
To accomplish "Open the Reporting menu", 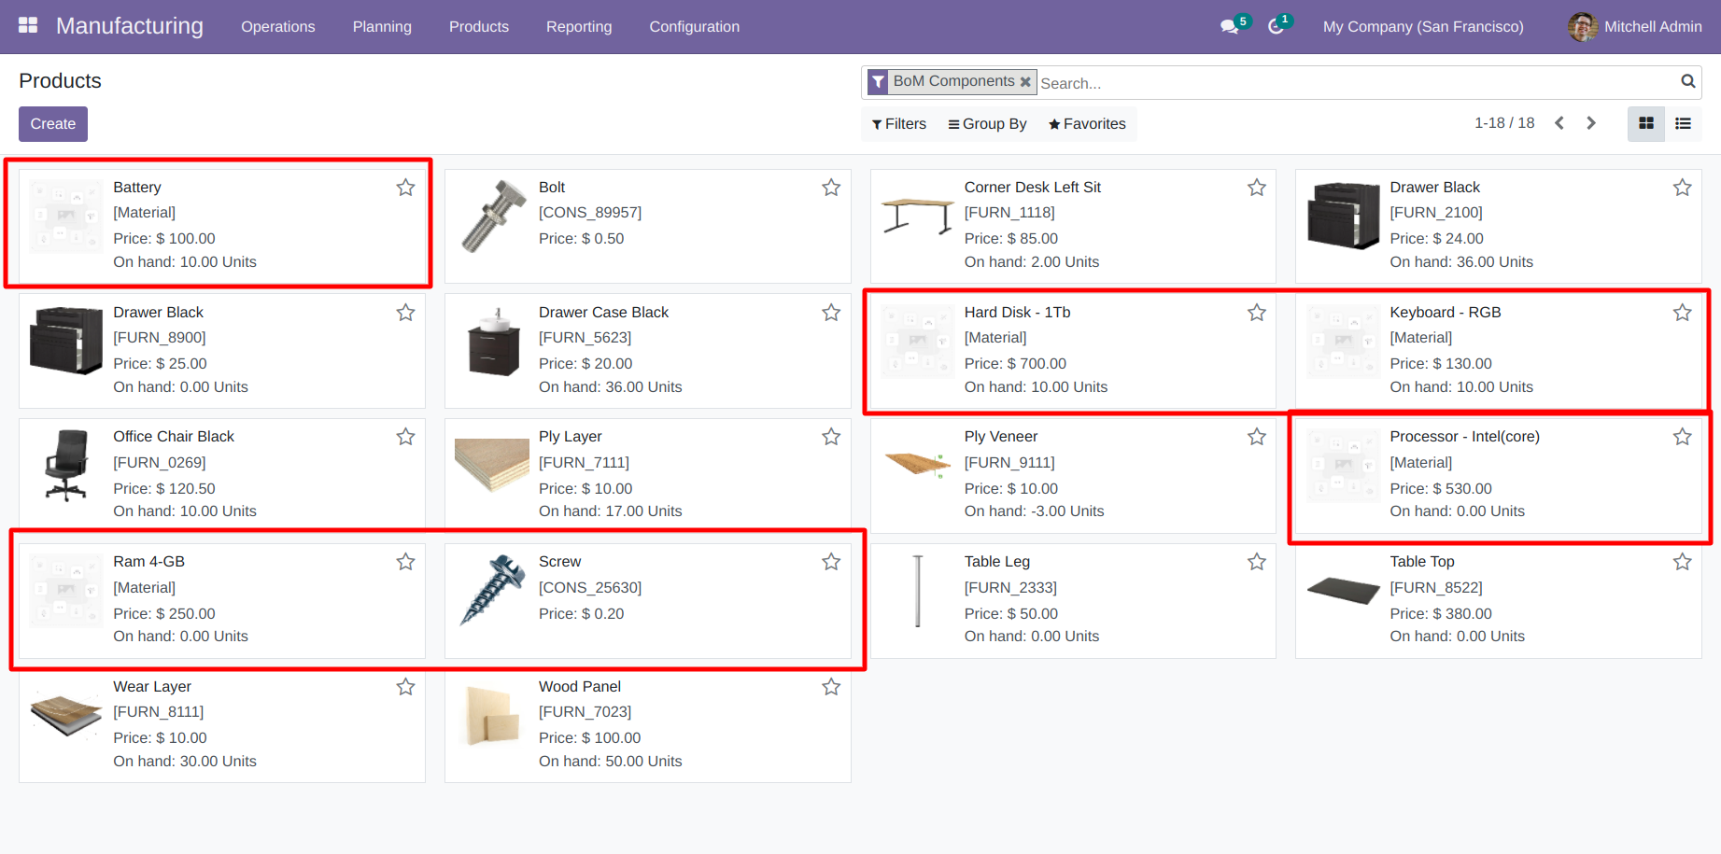I will pyautogui.click(x=579, y=27).
